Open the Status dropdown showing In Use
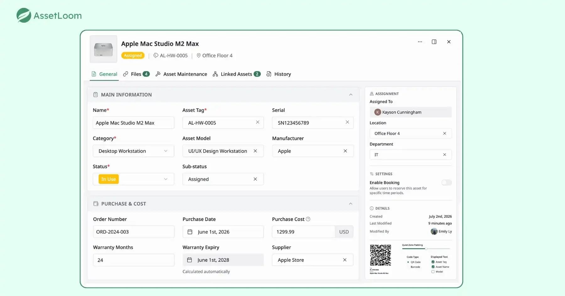Viewport: 565px width, 296px height. point(133,179)
